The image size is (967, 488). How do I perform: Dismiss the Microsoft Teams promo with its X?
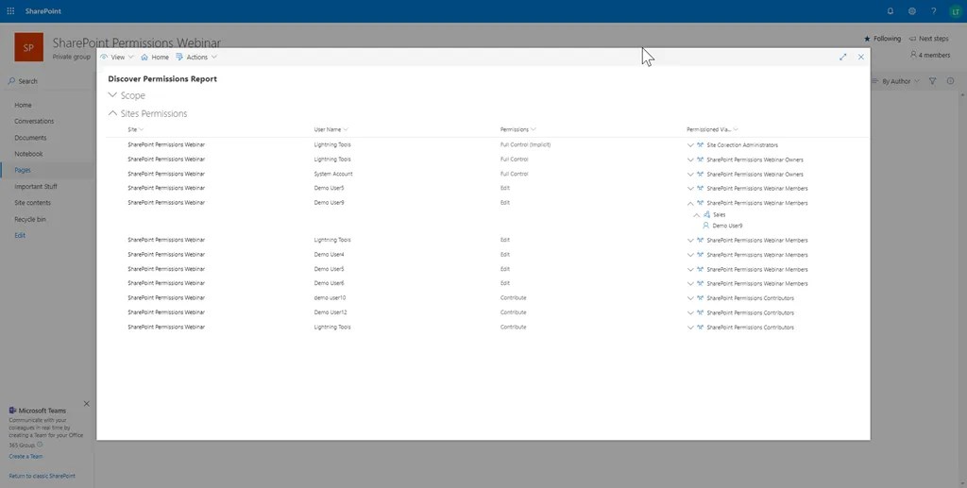click(x=86, y=404)
